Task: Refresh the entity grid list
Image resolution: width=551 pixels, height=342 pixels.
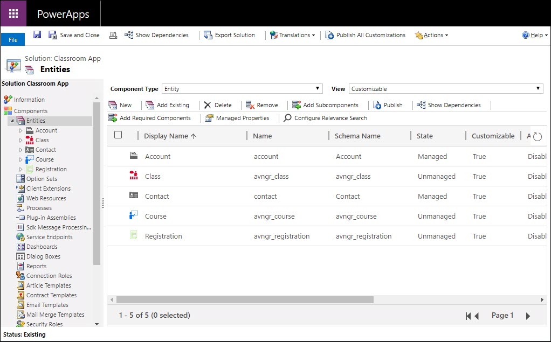Action: click(537, 137)
